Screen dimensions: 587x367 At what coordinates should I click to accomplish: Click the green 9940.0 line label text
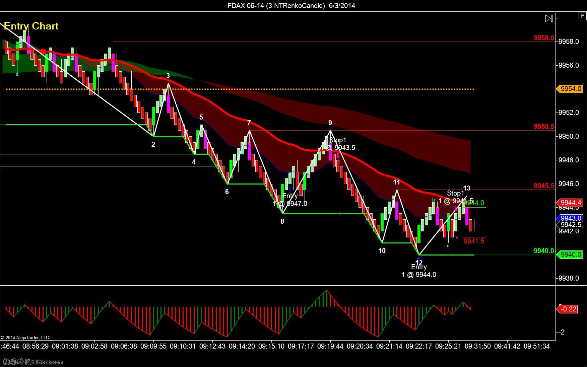pyautogui.click(x=544, y=251)
